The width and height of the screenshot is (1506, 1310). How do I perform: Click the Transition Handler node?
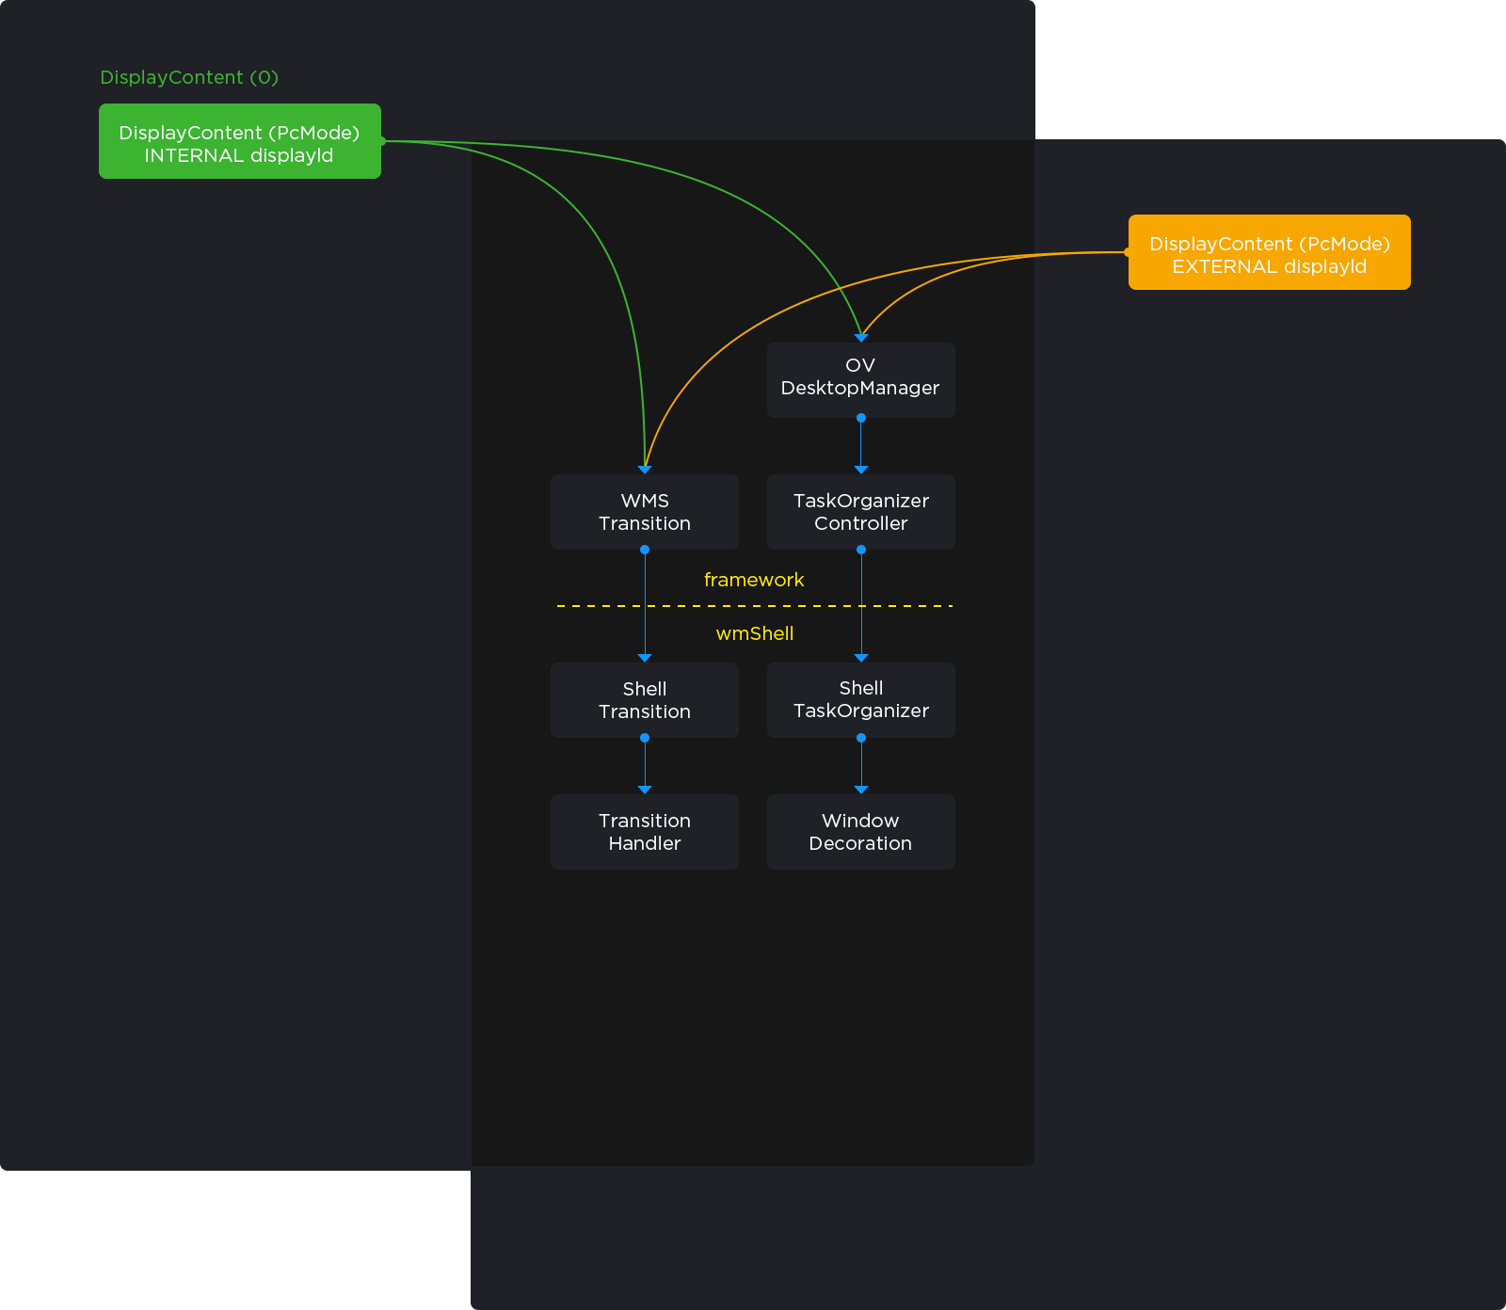point(645,832)
